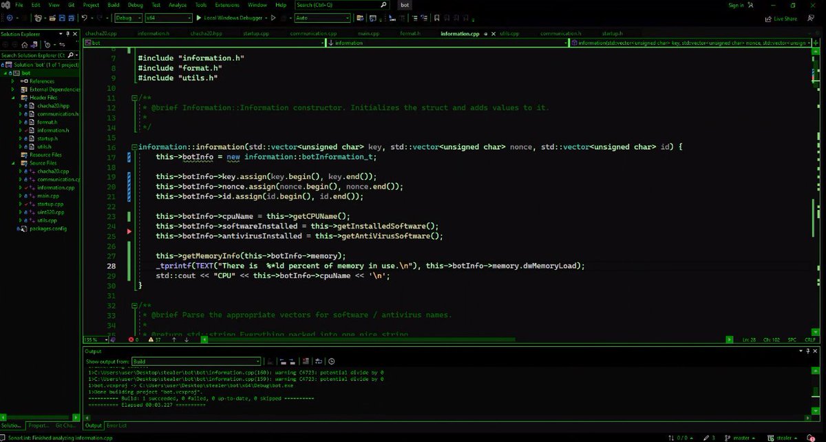Viewport: 826px width, 442px height.
Task: Toggle pin on Solution Explorer panel
Action: [67, 34]
